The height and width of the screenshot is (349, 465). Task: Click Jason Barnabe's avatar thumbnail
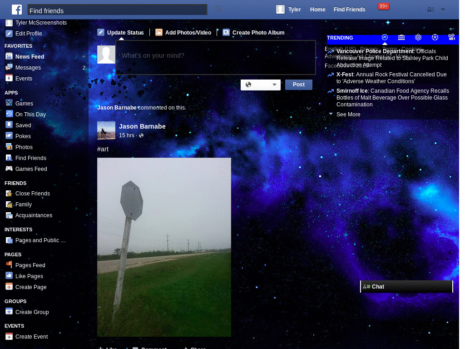pos(106,130)
